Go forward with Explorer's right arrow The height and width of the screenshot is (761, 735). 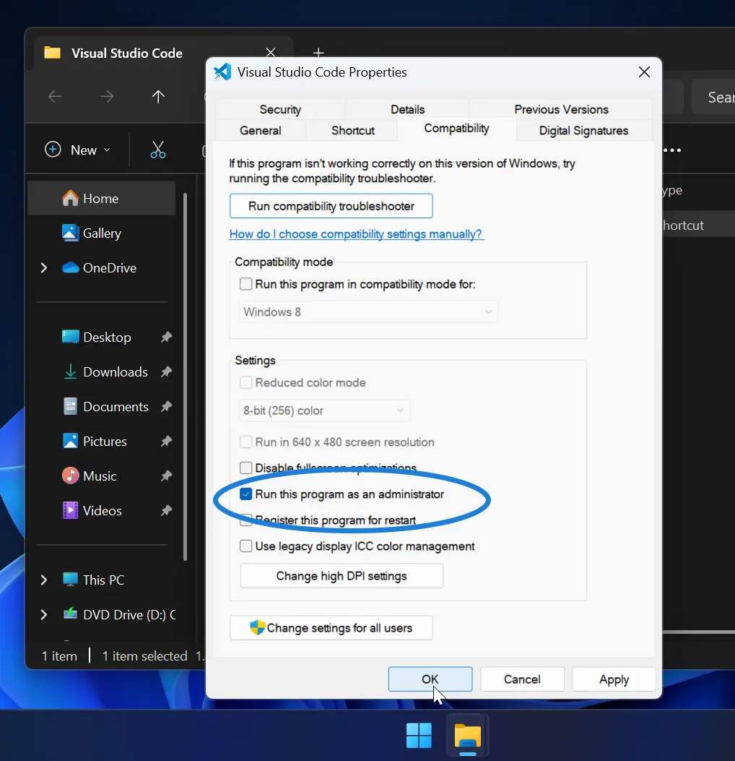[x=107, y=97]
